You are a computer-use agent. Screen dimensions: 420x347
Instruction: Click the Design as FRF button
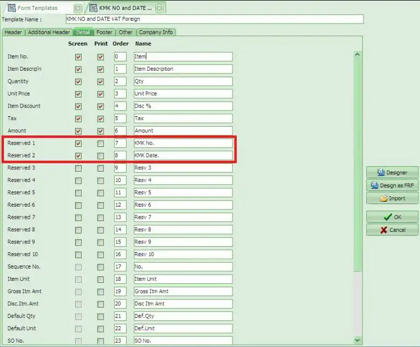click(392, 185)
